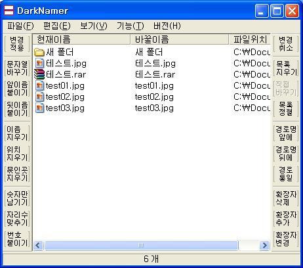Image resolution: width=303 pixels, height=268 pixels.
Task: Click the image icon of test02.jpg
Action: (39, 97)
